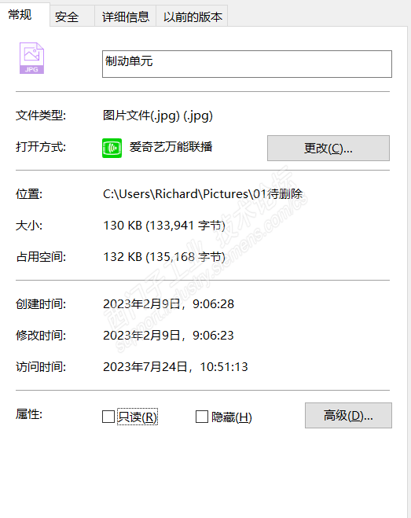Click the 创建时间 date value
Image resolution: width=411 pixels, height=518 pixels.
(168, 304)
